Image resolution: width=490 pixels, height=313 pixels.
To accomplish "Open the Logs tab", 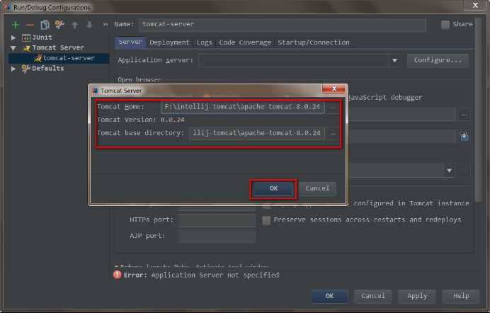I will pos(205,42).
